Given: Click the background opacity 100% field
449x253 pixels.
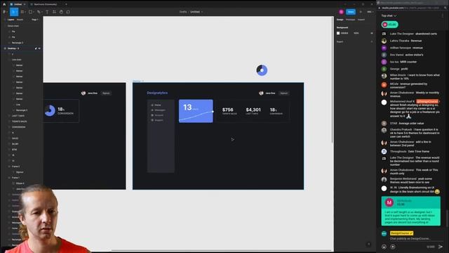Looking at the screenshot, I should (356, 33).
